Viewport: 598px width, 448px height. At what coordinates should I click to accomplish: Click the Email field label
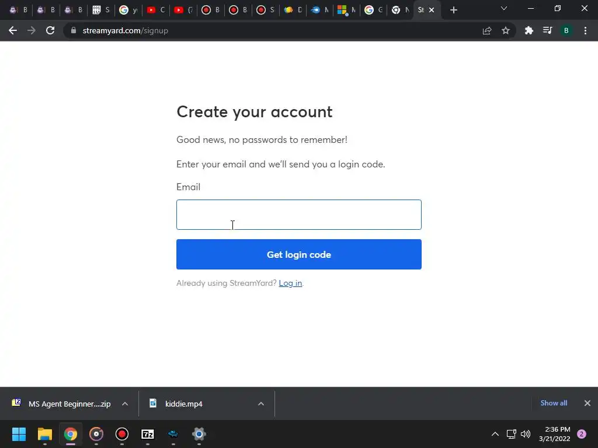pyautogui.click(x=189, y=187)
